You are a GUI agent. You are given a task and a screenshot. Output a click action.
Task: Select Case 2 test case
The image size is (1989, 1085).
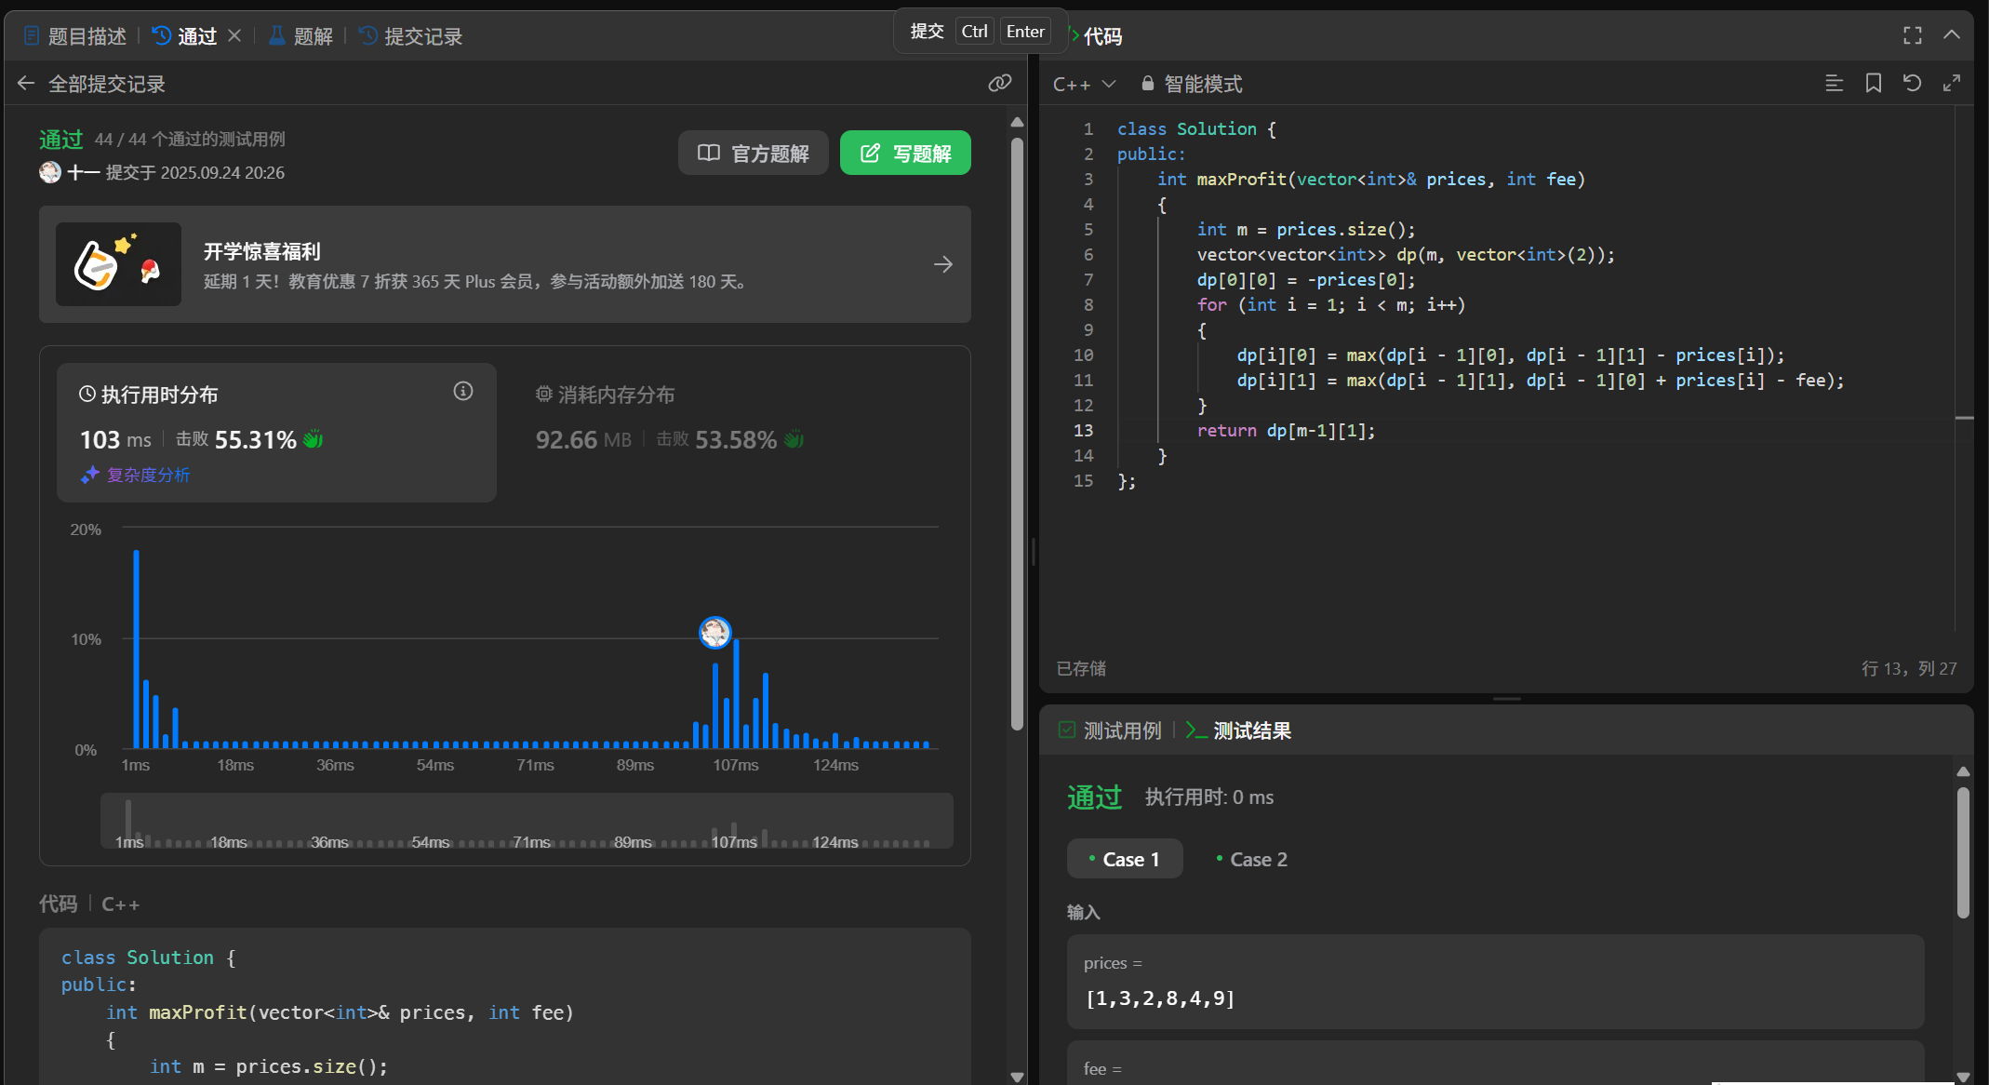(1251, 859)
